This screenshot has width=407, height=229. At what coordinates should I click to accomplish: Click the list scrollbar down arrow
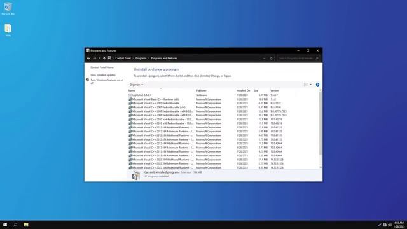pyautogui.click(x=321, y=167)
